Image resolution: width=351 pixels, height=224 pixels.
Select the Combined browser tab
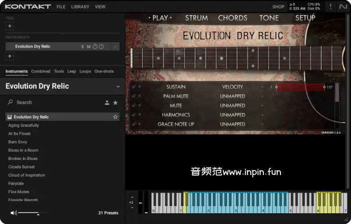tap(41, 71)
